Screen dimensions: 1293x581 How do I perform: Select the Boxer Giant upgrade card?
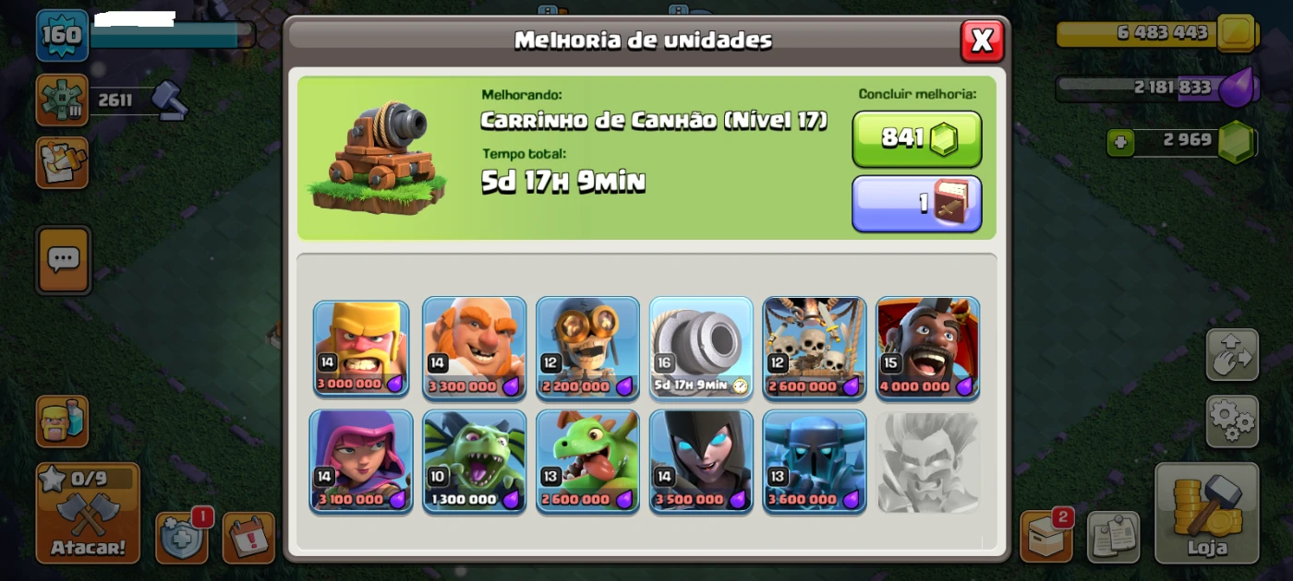click(474, 348)
